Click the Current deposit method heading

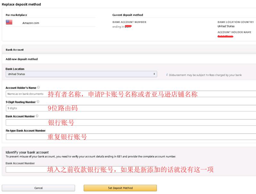pyautogui.click(x=128, y=15)
